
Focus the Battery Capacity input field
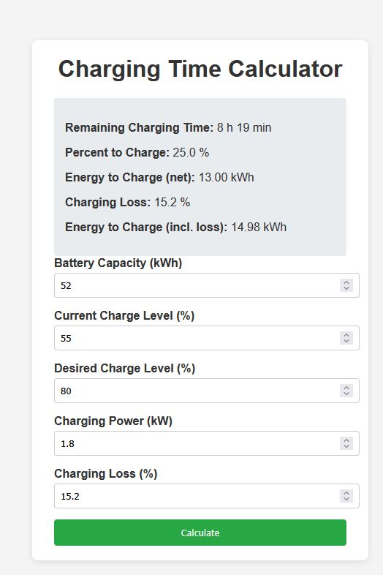click(207, 285)
